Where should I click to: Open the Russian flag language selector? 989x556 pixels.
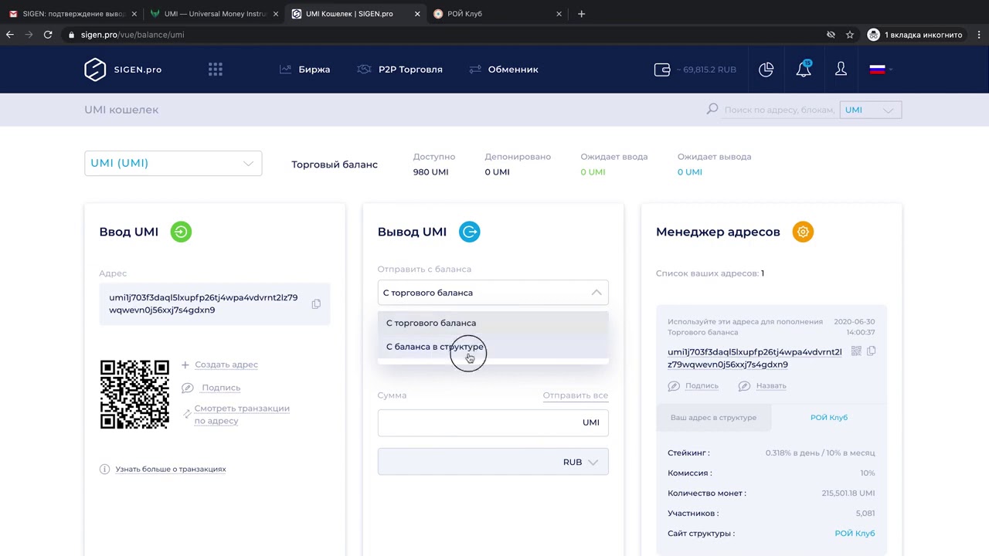(x=880, y=69)
